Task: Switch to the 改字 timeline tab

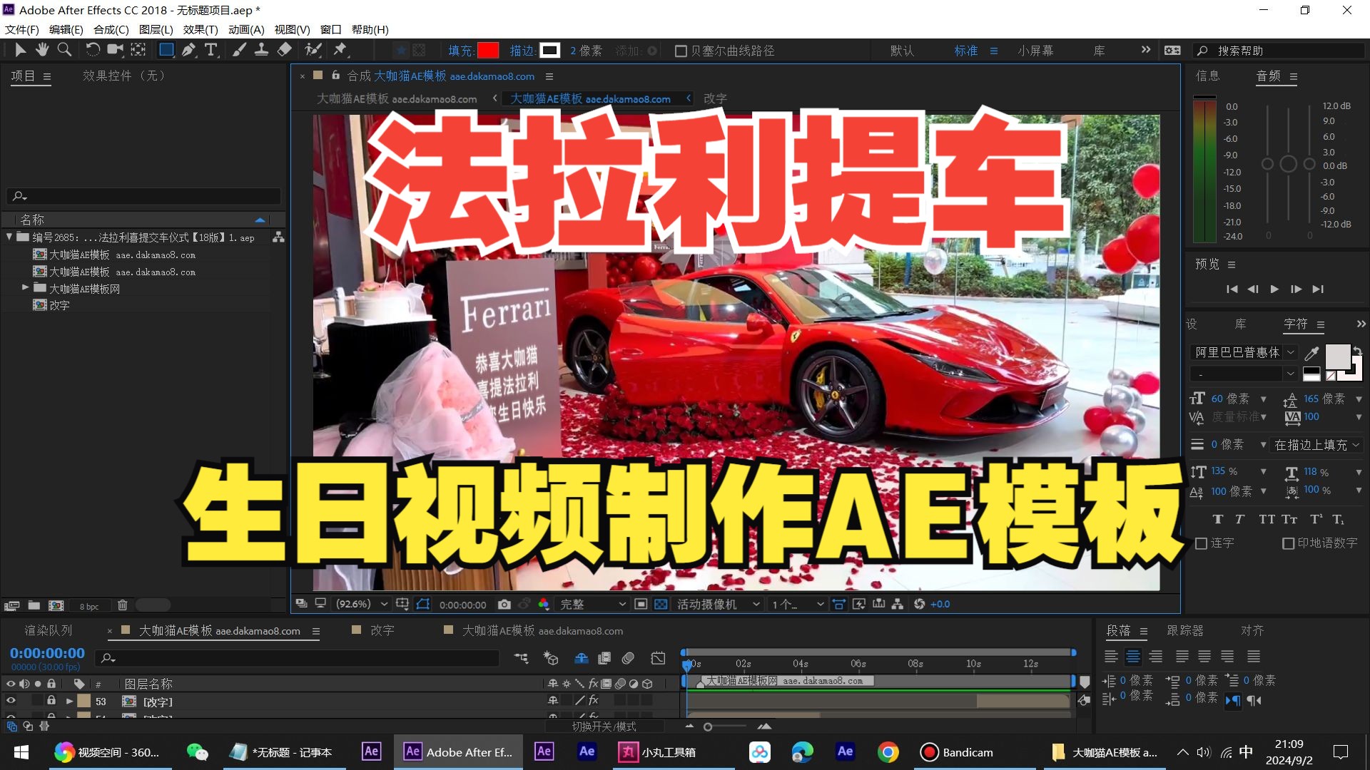Action: pyautogui.click(x=382, y=630)
